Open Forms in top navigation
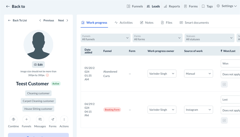This screenshot has height=137, width=240. click(x=191, y=6)
